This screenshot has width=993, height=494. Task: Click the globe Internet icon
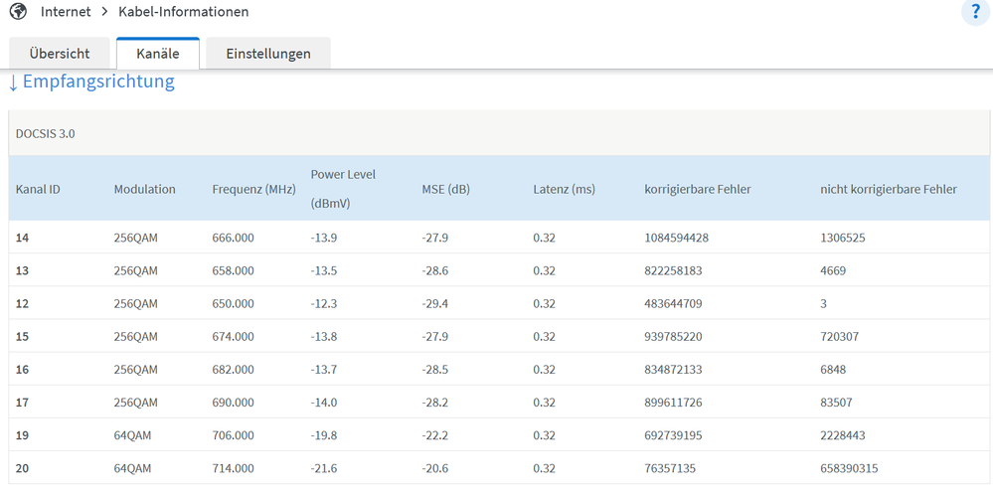click(17, 12)
